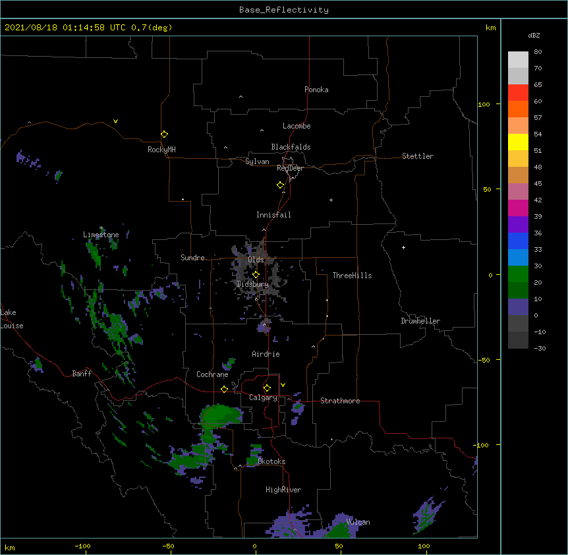568x555 pixels.
Task: Click the yellow diamond marker near RockyMH
Action: pos(164,134)
